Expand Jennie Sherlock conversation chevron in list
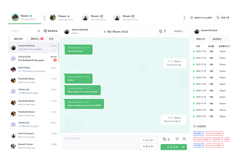 coord(55,50)
